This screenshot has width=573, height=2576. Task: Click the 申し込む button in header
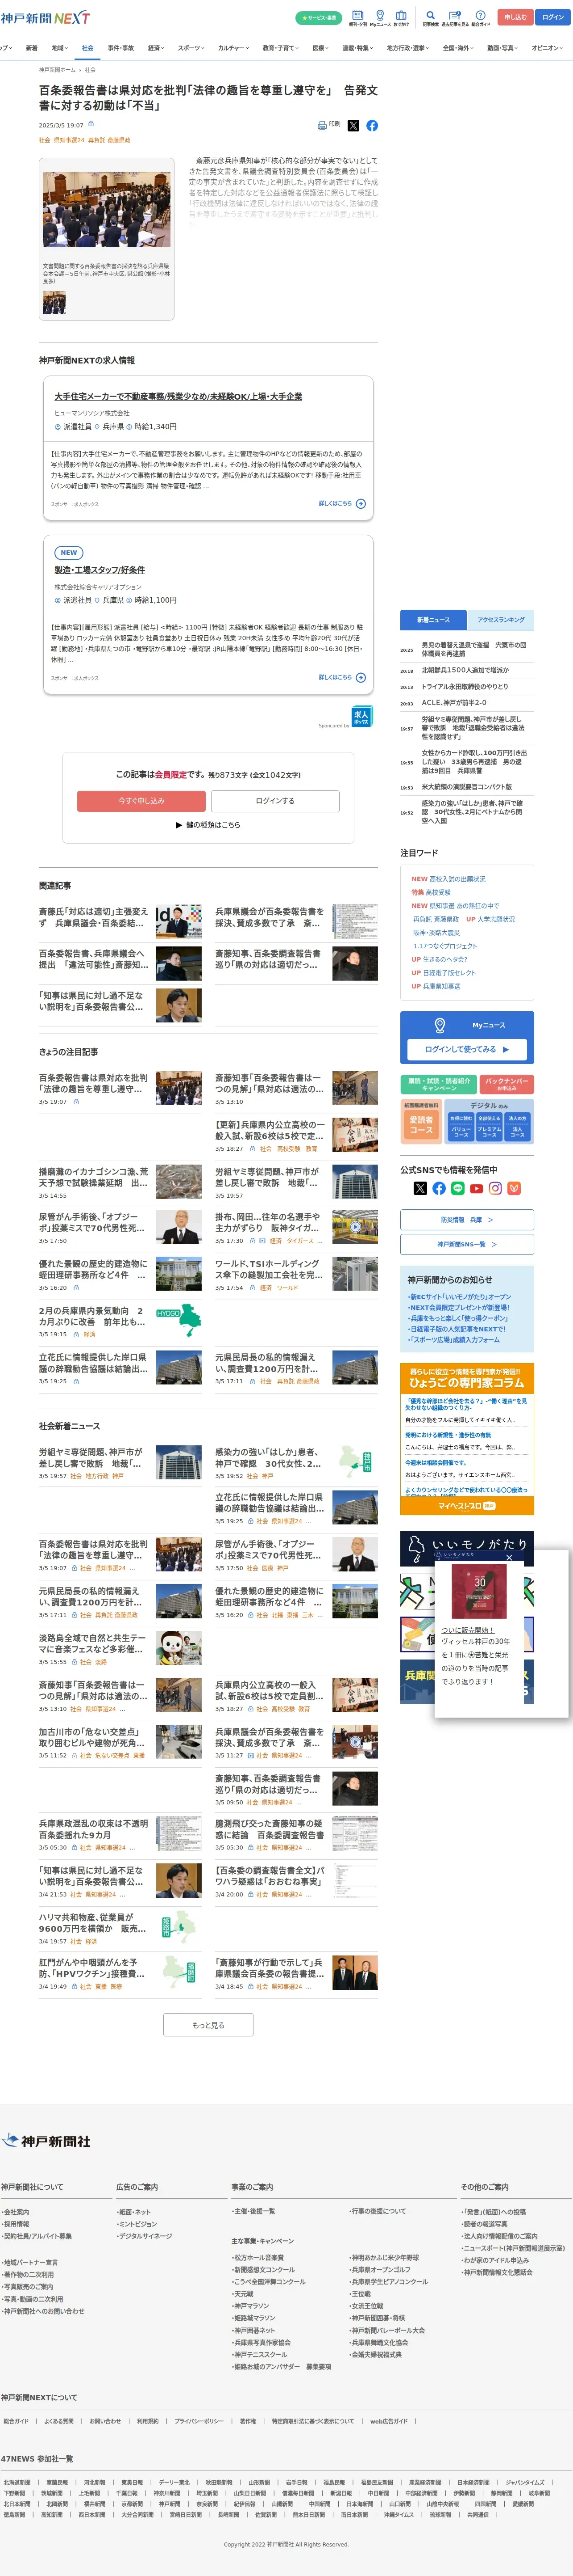pyautogui.click(x=515, y=17)
